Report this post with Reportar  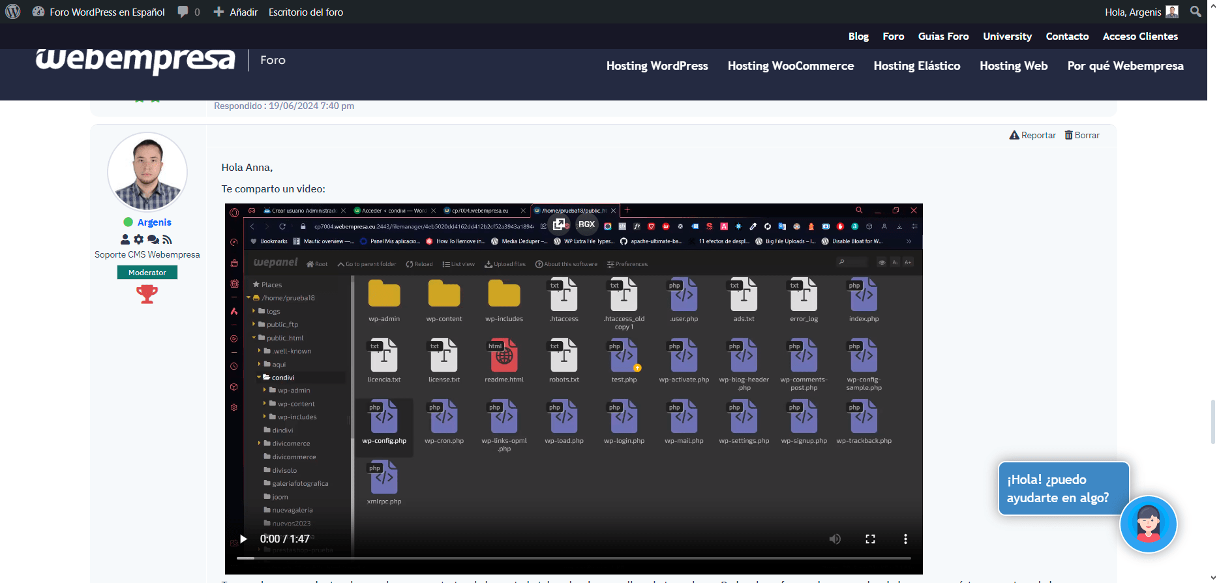coord(1032,135)
